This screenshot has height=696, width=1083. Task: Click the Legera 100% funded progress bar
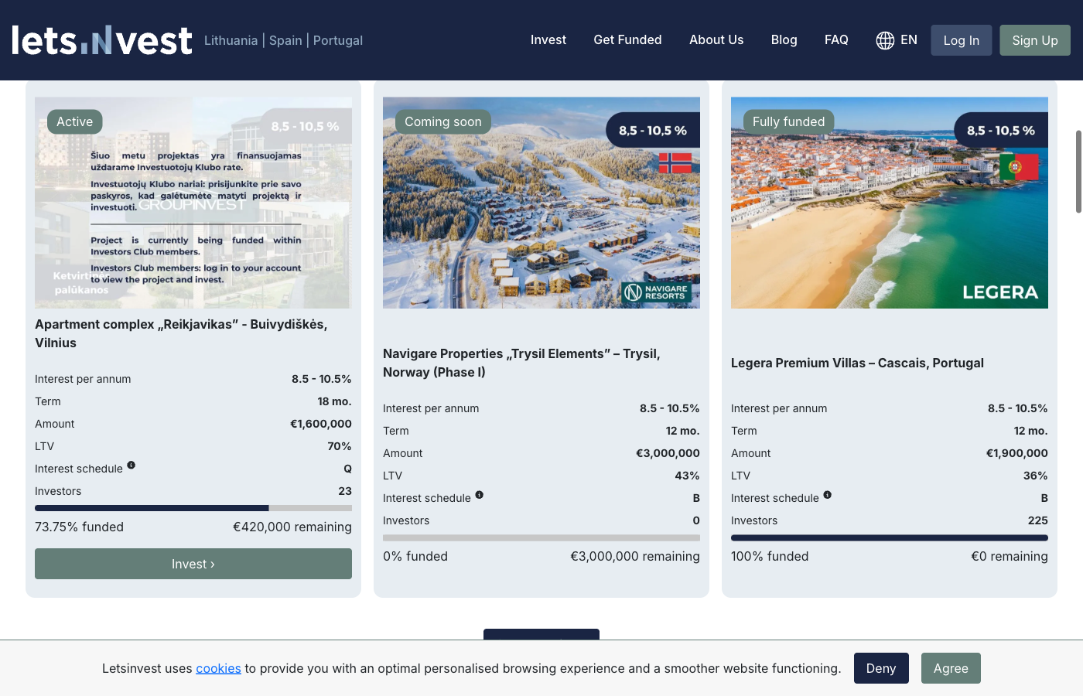pyautogui.click(x=889, y=537)
